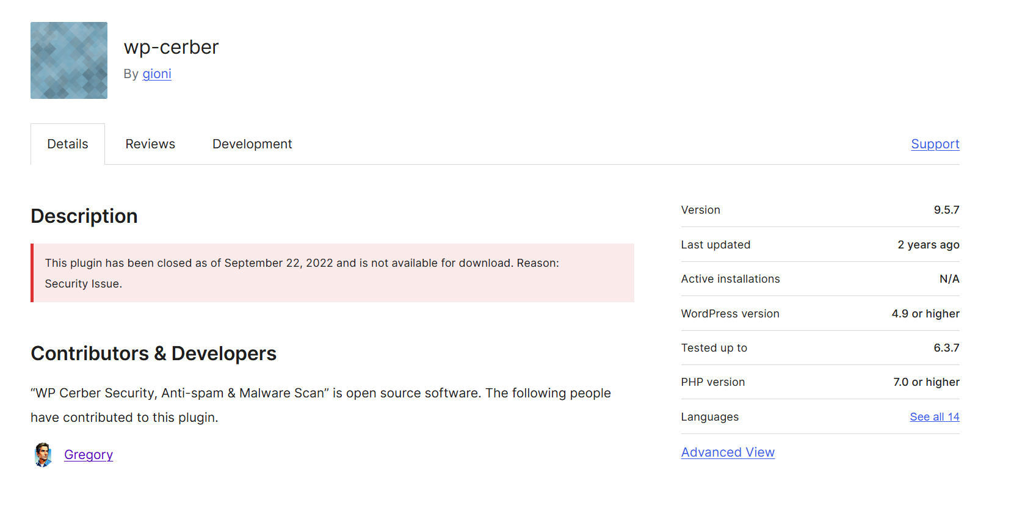Image resolution: width=1025 pixels, height=514 pixels.
Task: Click the wp-cerber plugin icon image
Action: coord(69,60)
